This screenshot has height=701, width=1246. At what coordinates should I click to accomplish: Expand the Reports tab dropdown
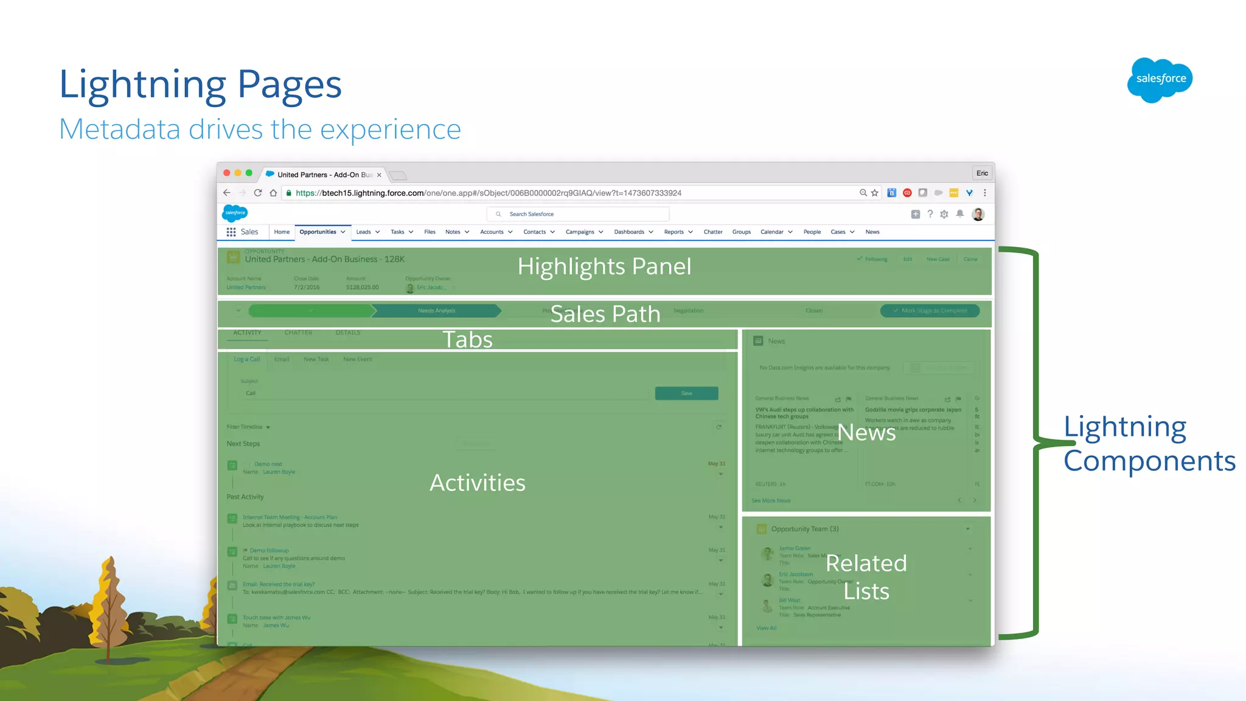pyautogui.click(x=691, y=232)
